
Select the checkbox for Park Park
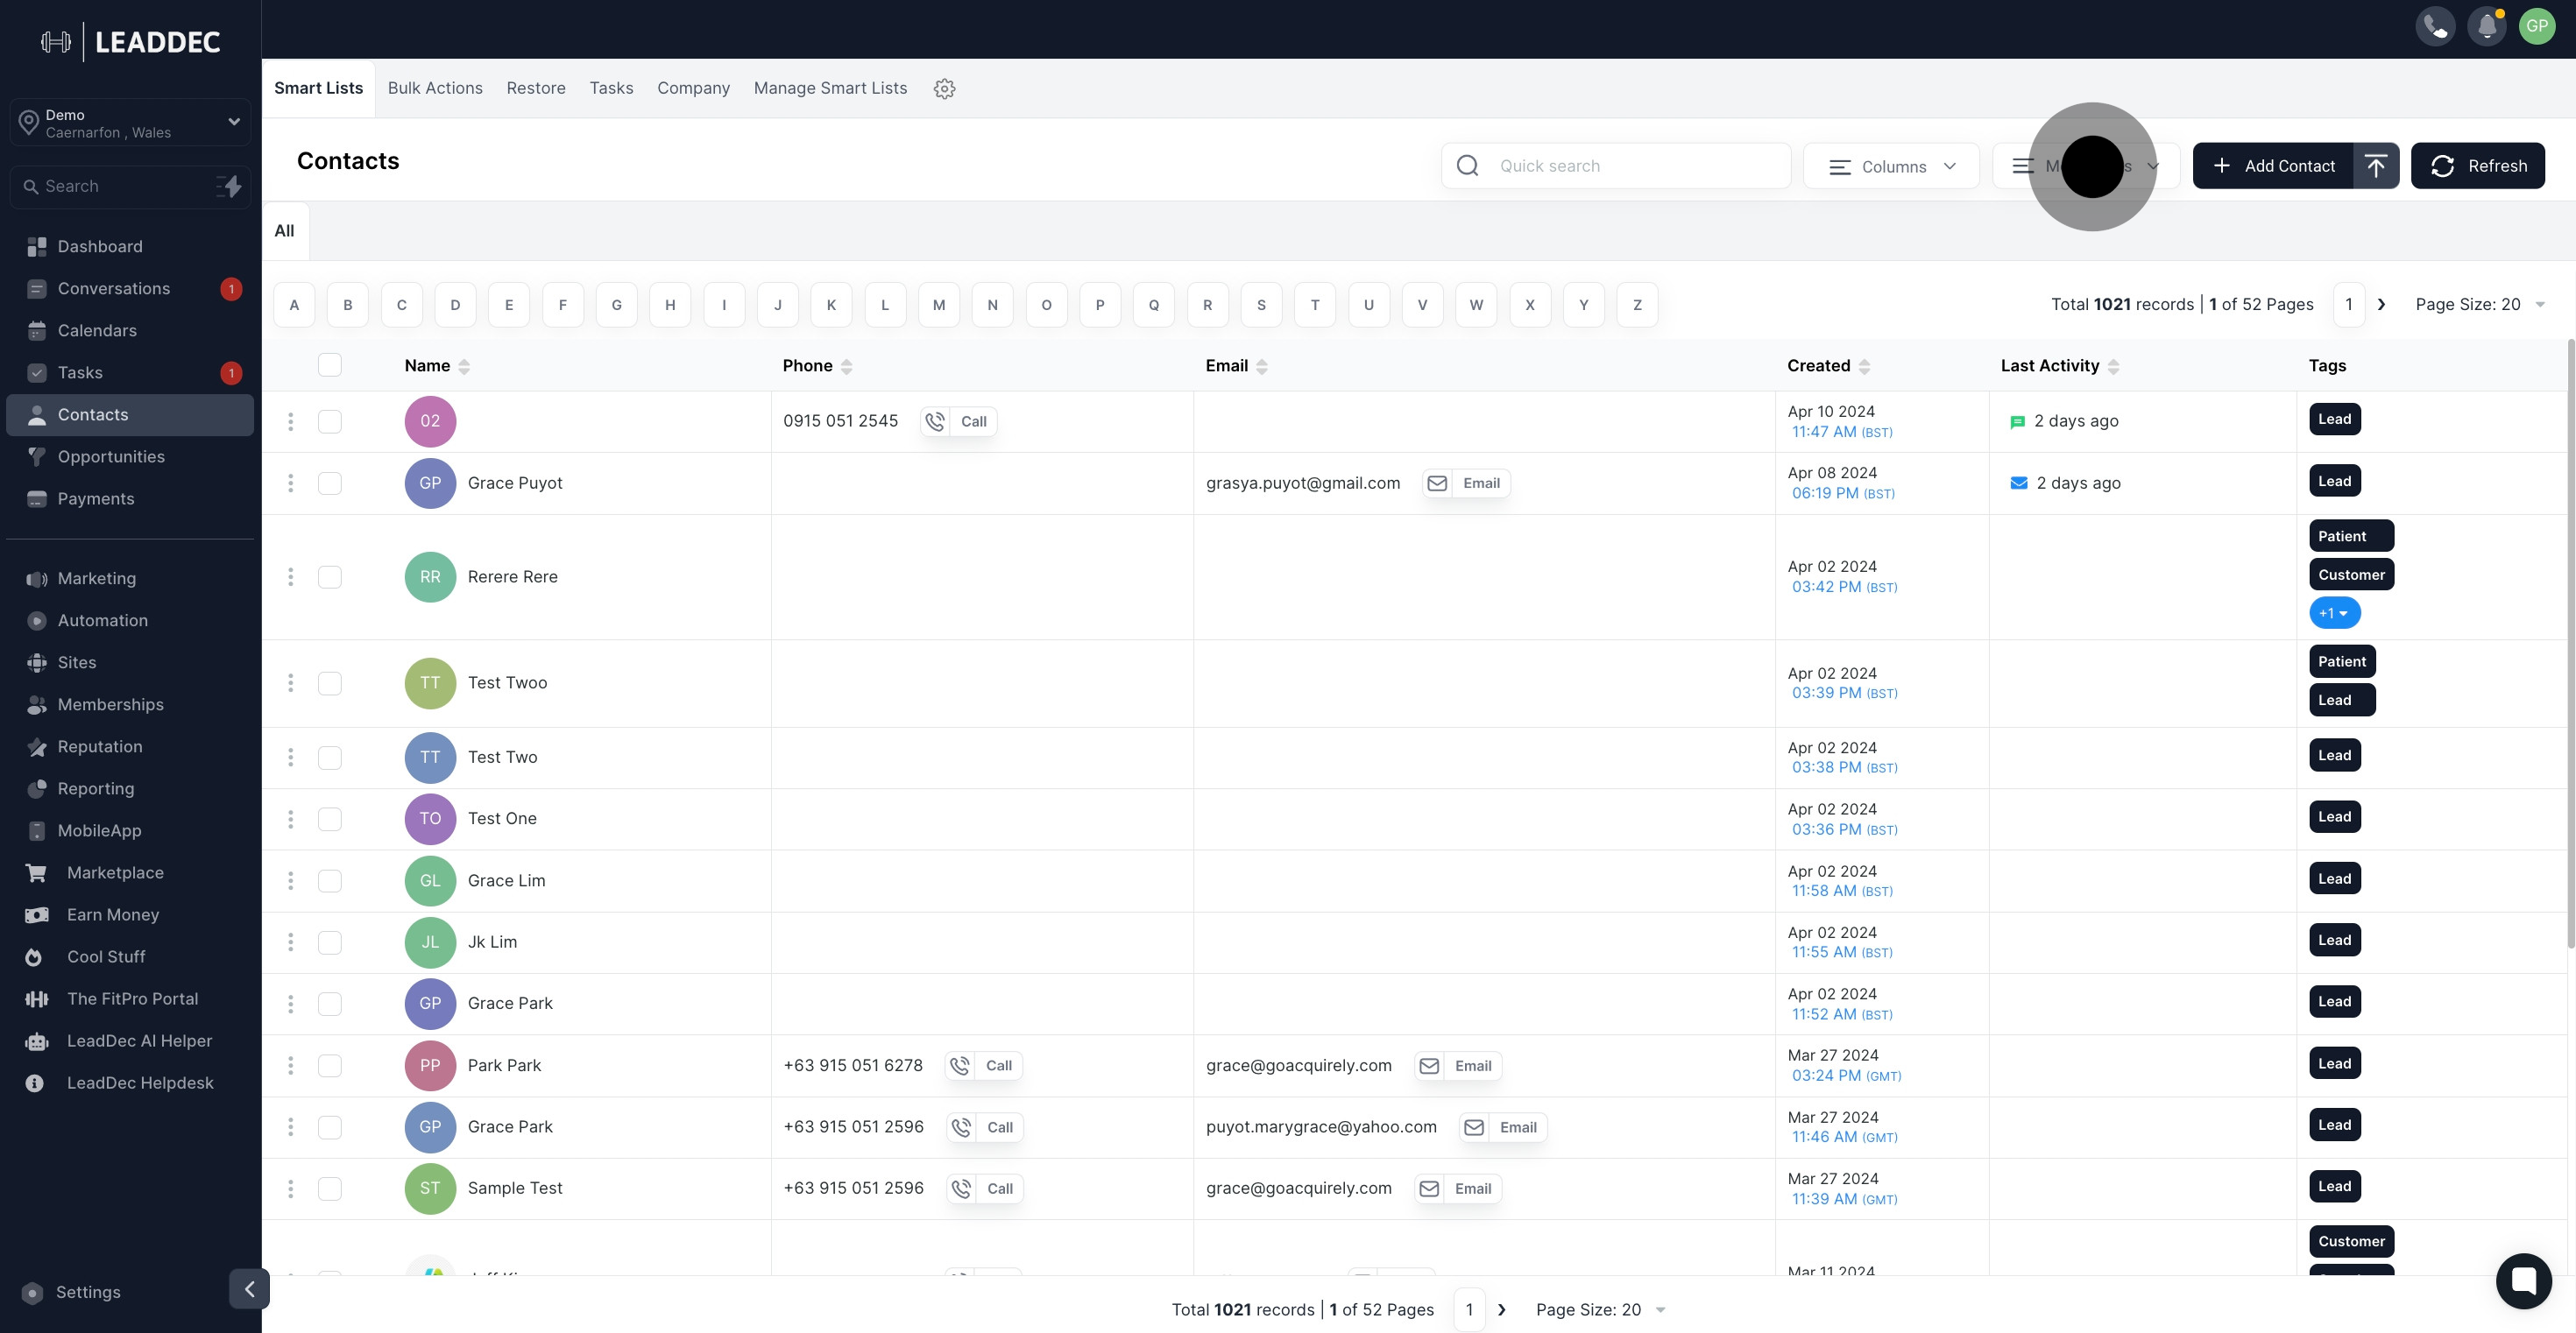(x=330, y=1065)
